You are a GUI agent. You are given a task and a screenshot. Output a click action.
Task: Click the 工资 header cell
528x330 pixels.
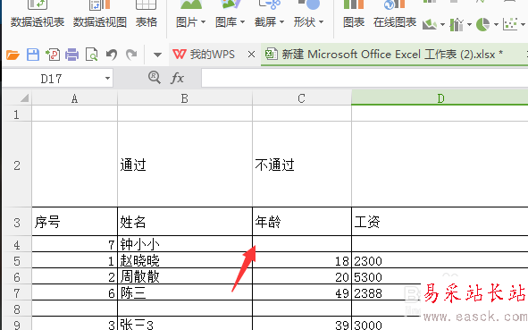[440, 222]
